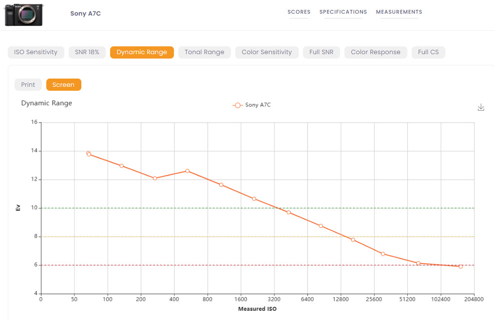The width and height of the screenshot is (494, 321).
Task: Click the last data point near ISO 204800
Action: [x=460, y=267]
